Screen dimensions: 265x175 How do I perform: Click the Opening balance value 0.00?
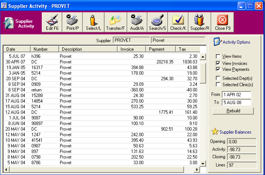(242, 142)
